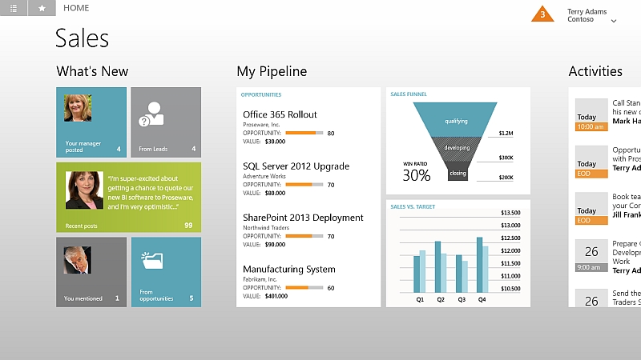Click the 99 recent posts count

click(x=188, y=226)
